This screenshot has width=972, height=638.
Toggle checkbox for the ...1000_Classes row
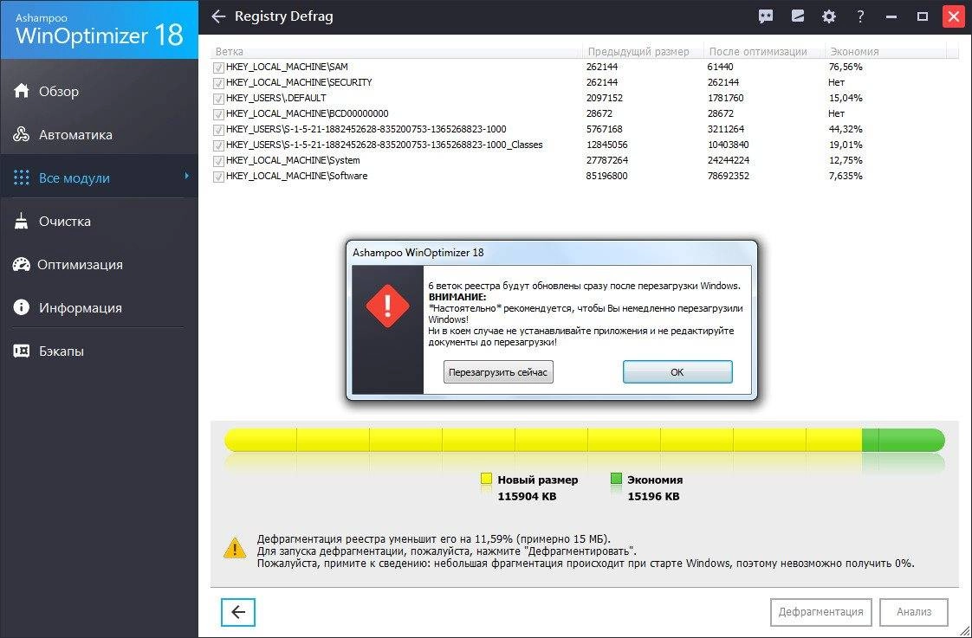(218, 145)
